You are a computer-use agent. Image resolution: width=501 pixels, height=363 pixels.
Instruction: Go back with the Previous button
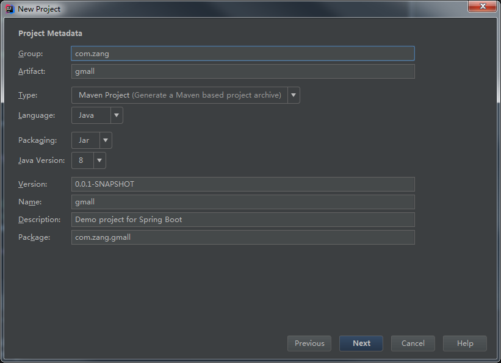309,343
